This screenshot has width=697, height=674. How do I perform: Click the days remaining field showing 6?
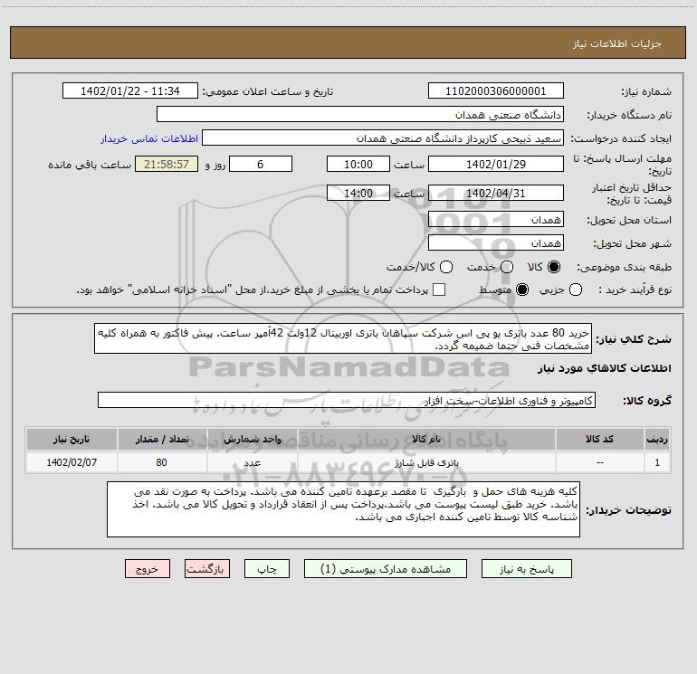tap(261, 164)
